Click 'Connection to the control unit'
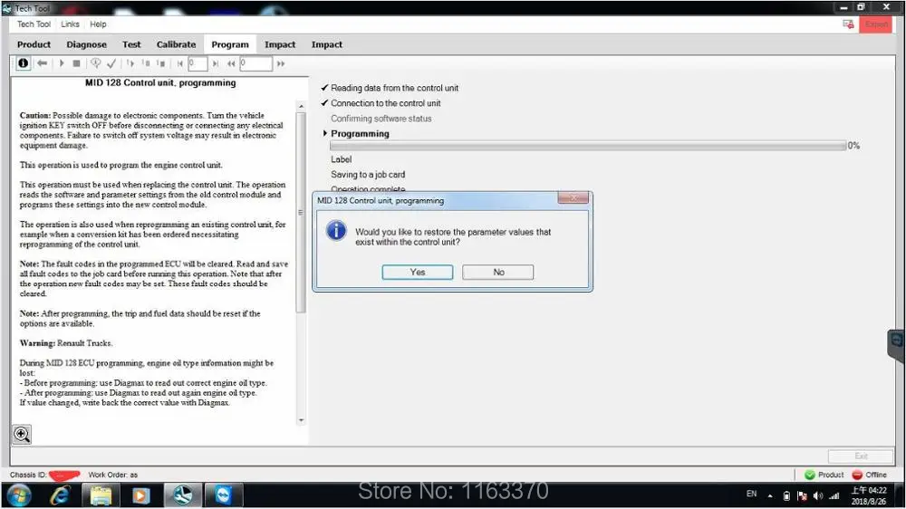The width and height of the screenshot is (906, 509). [385, 103]
